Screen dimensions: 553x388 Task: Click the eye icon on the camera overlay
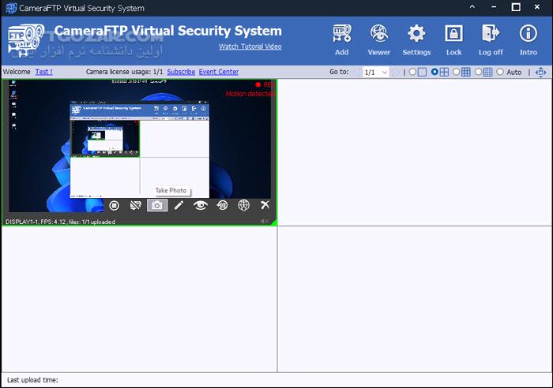click(201, 206)
